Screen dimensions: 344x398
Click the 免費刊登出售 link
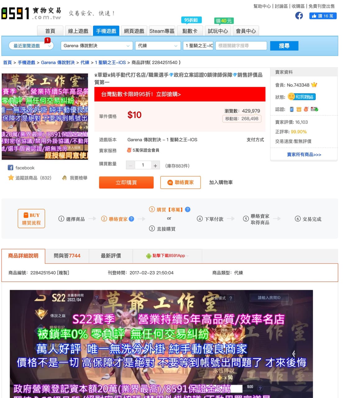click(322, 6)
